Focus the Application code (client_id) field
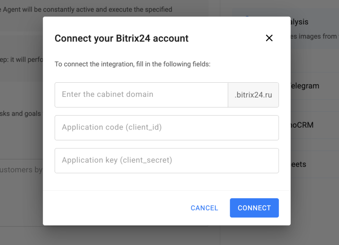This screenshot has width=339, height=245. 167,128
